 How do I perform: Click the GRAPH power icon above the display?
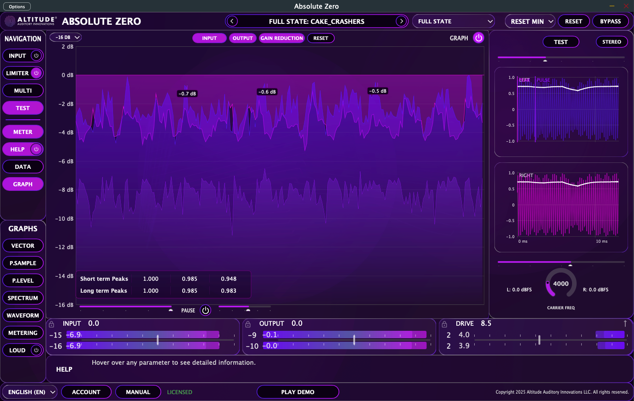479,38
